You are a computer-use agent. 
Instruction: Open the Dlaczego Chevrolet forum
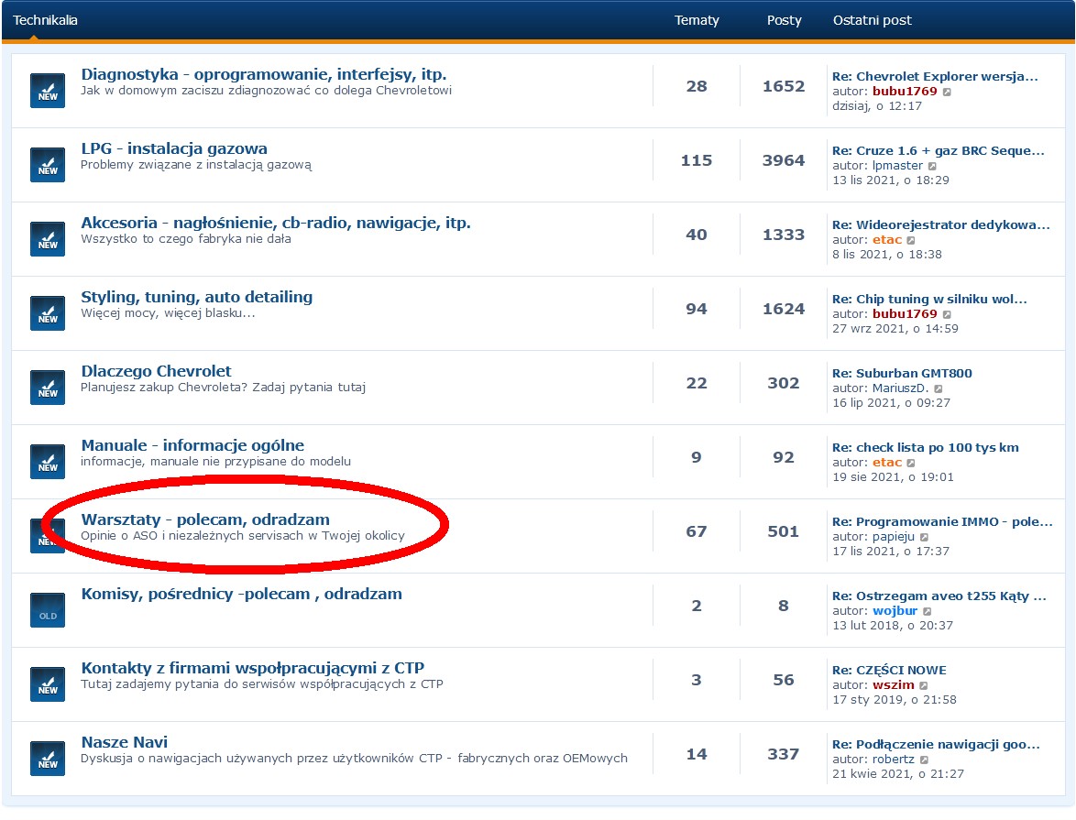pyautogui.click(x=157, y=371)
